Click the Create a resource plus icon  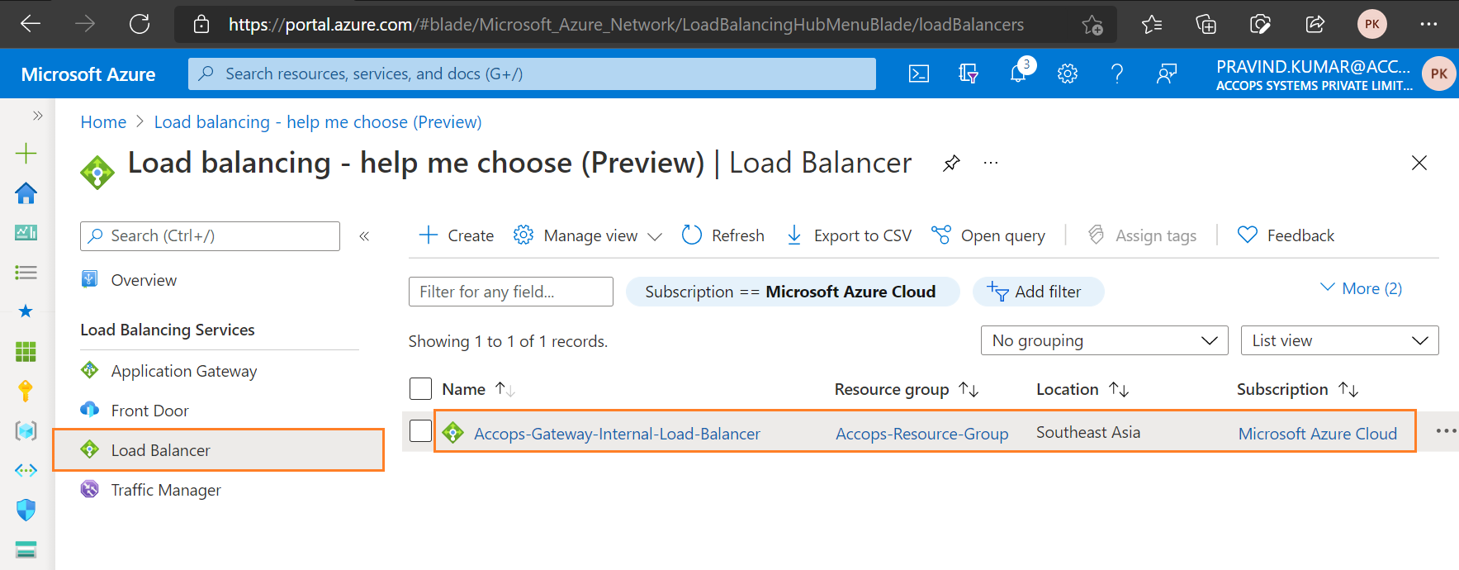[x=26, y=153]
